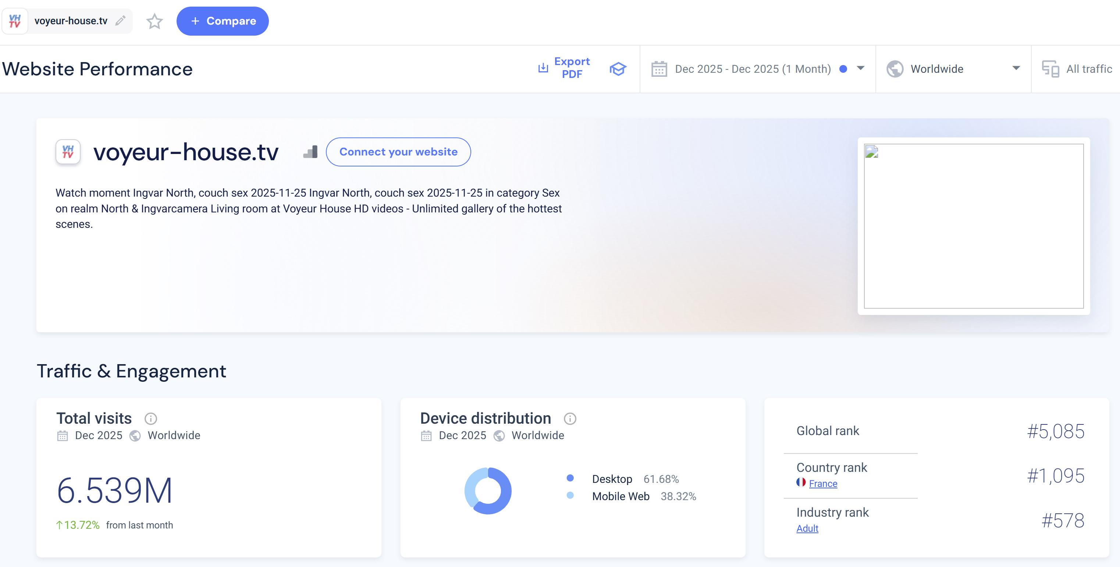Click Connect your website button
Image resolution: width=1120 pixels, height=567 pixels.
click(398, 152)
